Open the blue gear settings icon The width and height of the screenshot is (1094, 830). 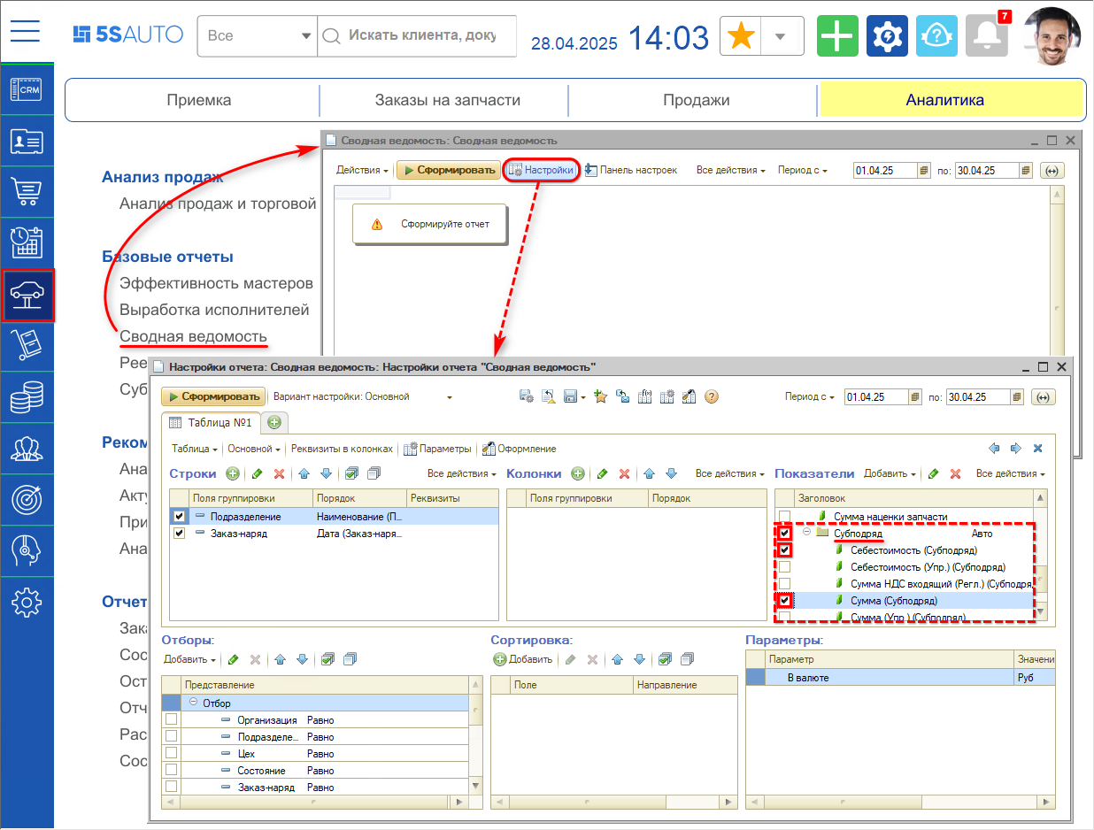point(887,36)
